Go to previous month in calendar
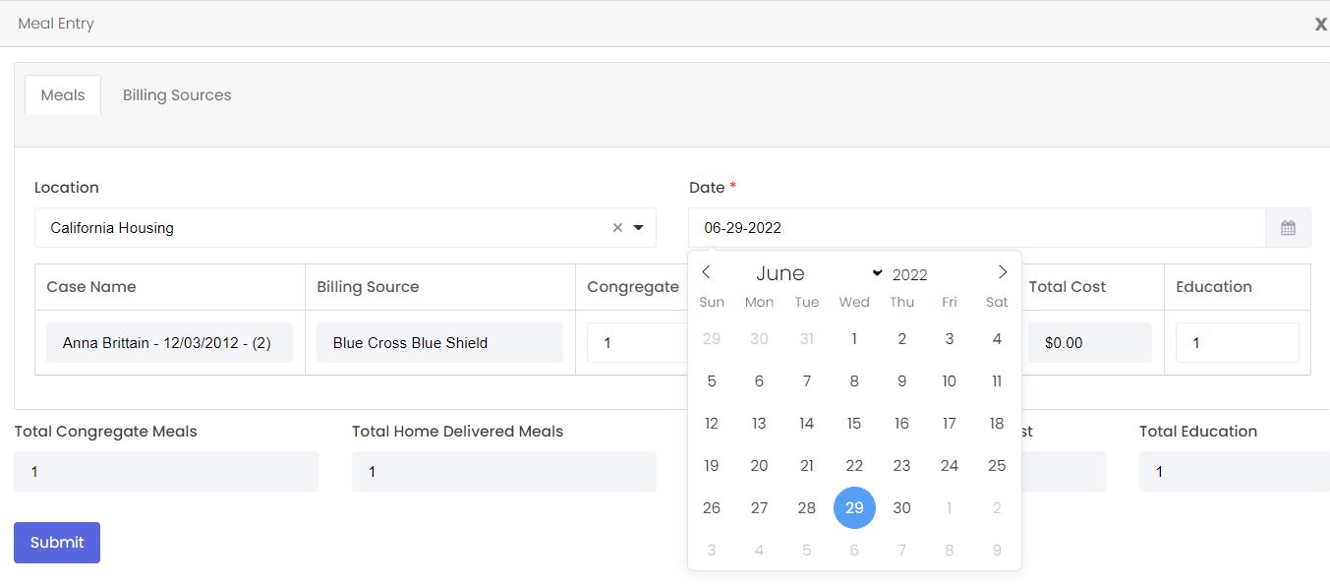This screenshot has height=584, width=1330. tap(706, 272)
